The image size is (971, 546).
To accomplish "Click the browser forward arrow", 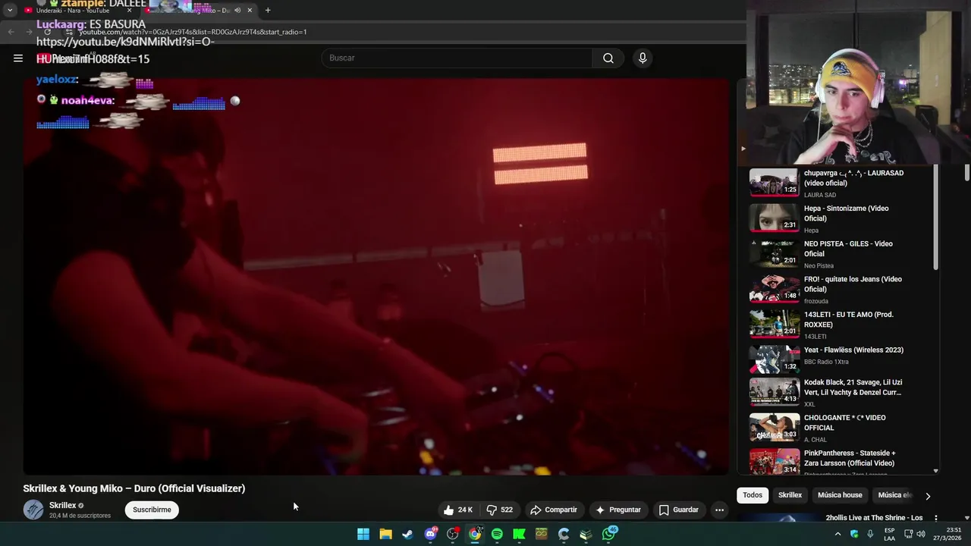I will [29, 32].
